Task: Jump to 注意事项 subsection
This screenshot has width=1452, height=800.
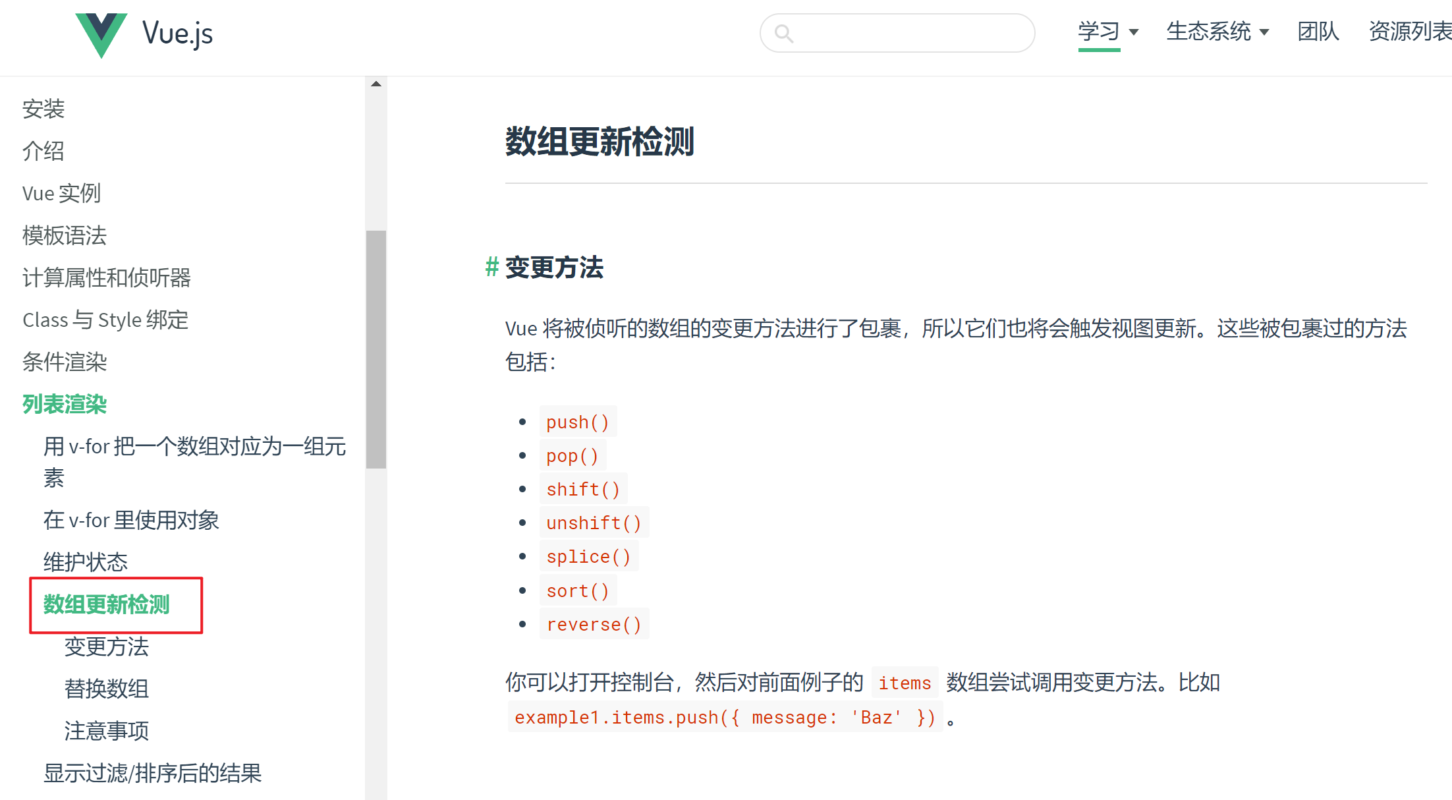Action: [x=107, y=731]
